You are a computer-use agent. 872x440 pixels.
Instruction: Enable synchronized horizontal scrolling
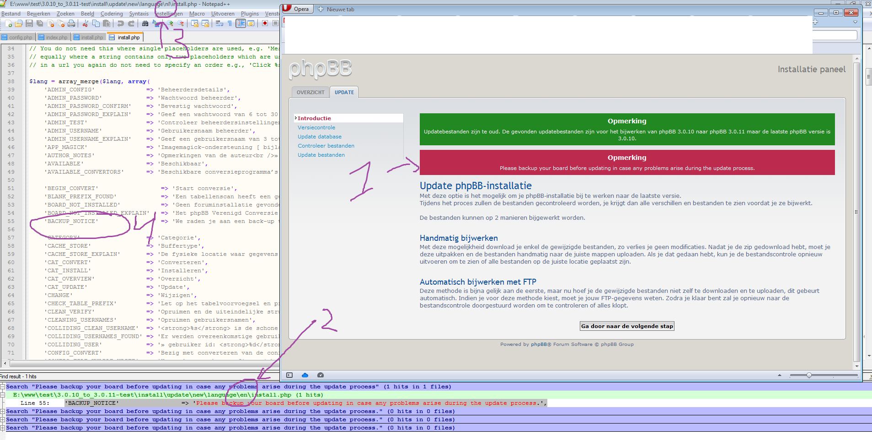[205, 23]
